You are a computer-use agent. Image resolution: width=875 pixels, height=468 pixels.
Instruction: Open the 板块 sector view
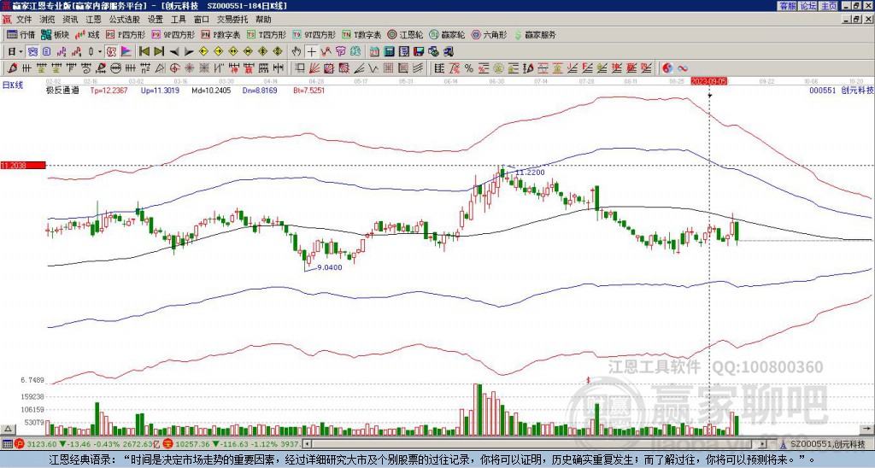tap(56, 34)
